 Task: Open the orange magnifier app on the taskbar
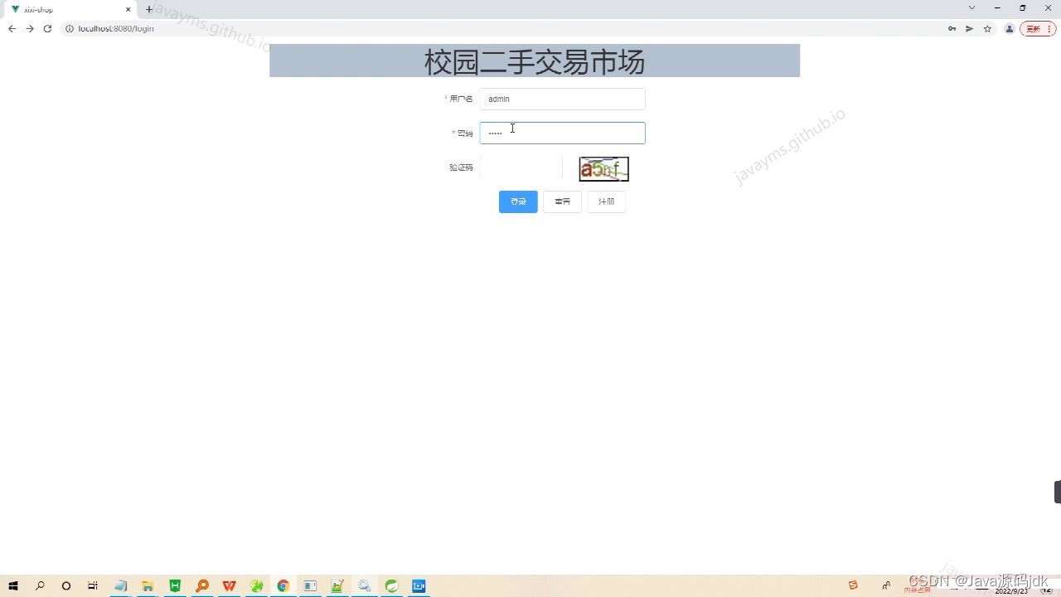202,585
